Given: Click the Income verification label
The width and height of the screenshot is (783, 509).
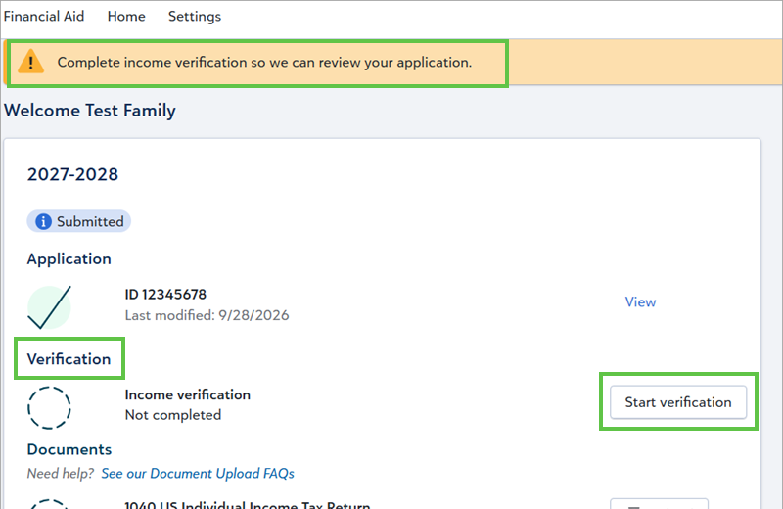Looking at the screenshot, I should tap(188, 394).
